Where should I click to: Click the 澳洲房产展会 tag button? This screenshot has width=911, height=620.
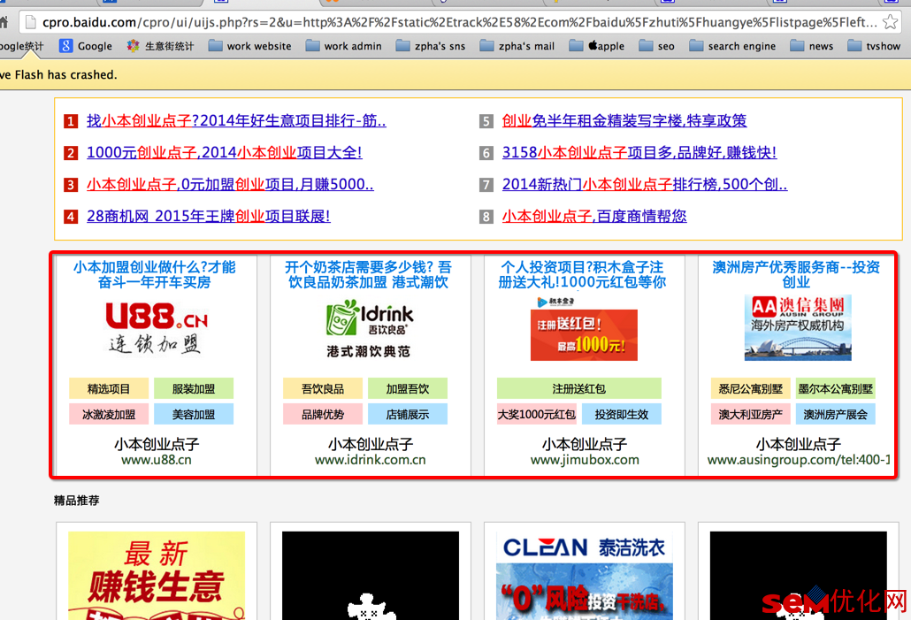pos(835,414)
